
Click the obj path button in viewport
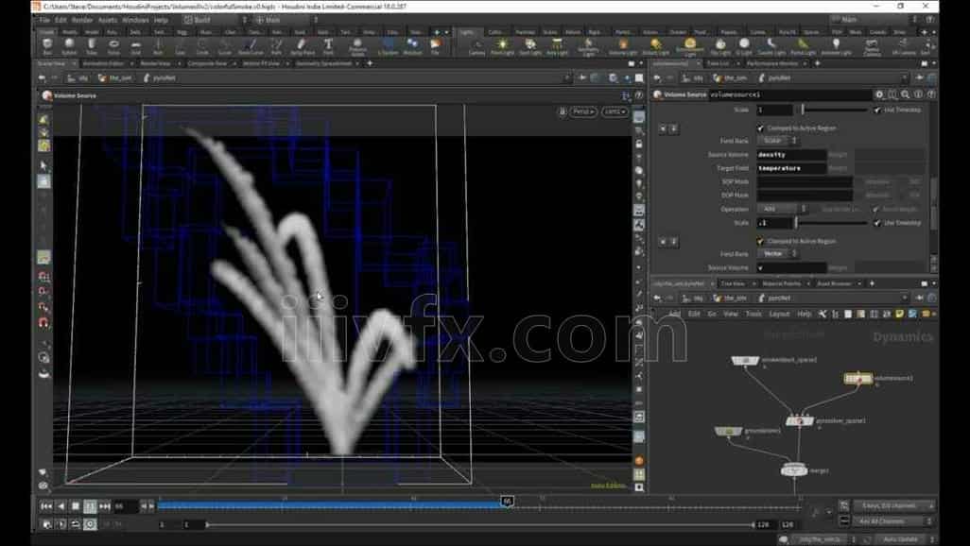(78, 78)
